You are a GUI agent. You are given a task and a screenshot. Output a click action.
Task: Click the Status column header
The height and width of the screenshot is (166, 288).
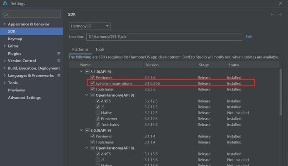point(253,65)
